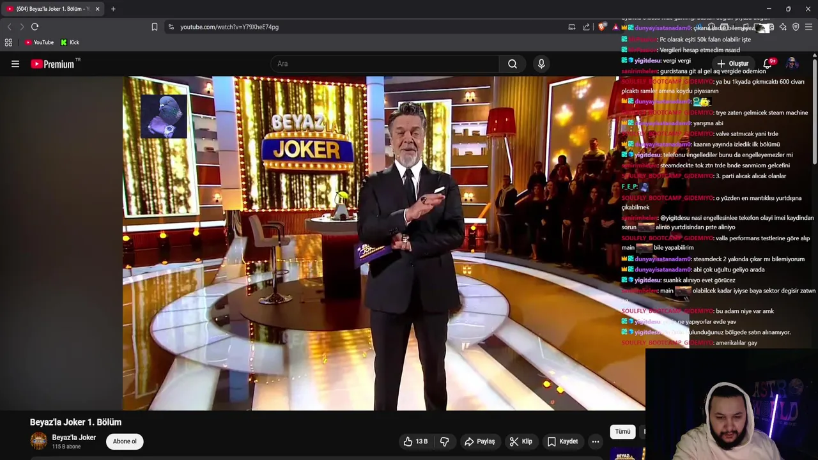The height and width of the screenshot is (460, 818).
Task: Open the YouTube bookmark
Action: point(39,42)
